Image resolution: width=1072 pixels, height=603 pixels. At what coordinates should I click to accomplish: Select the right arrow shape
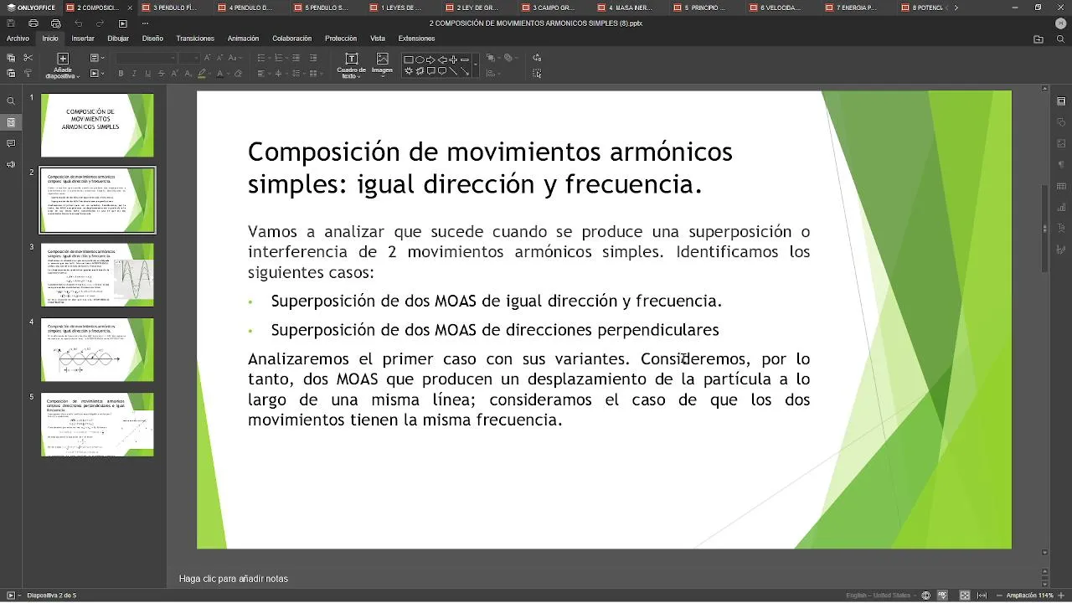[430, 59]
